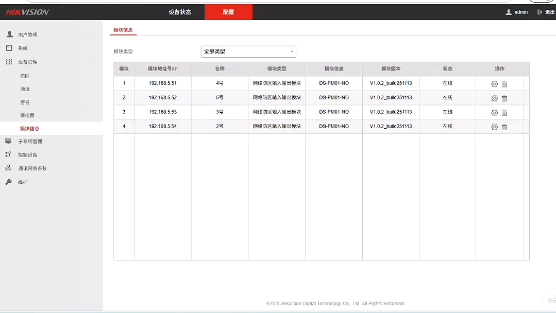556x313 pixels.
Task: Go to the 继电器 sidebar item
Action: click(x=27, y=115)
